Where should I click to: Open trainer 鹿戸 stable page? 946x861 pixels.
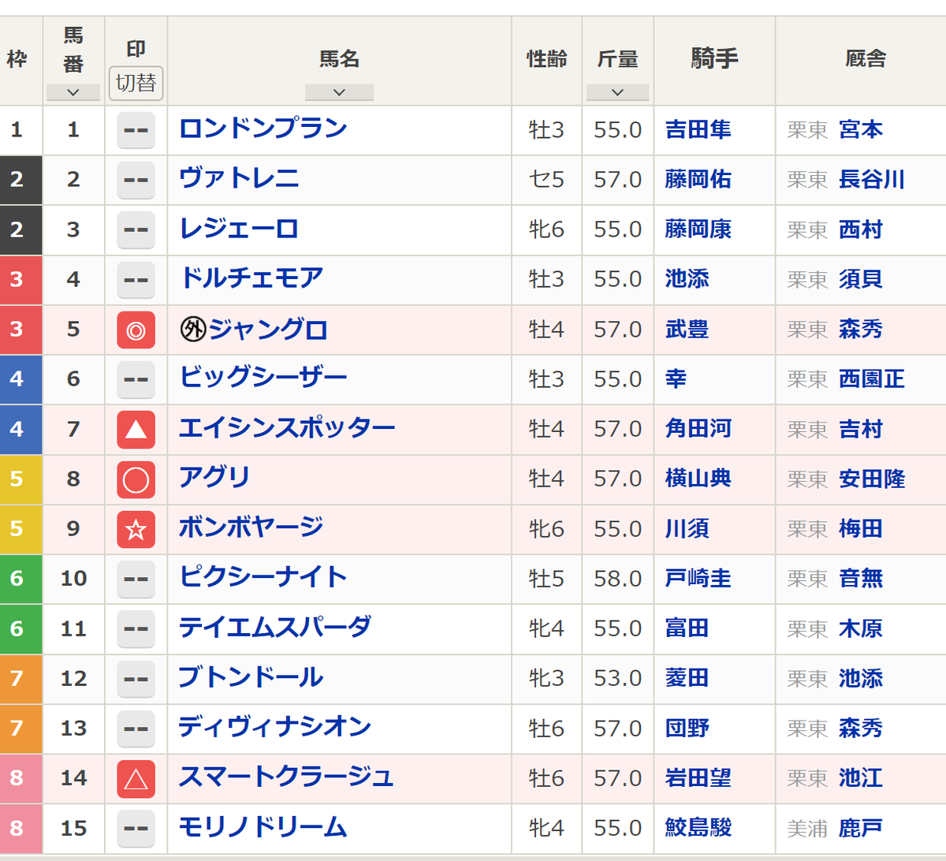point(861,828)
